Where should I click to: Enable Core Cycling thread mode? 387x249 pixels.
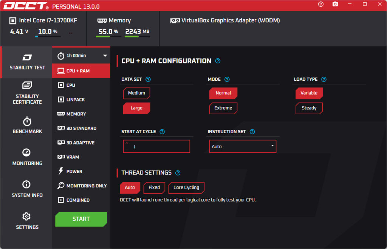click(186, 188)
